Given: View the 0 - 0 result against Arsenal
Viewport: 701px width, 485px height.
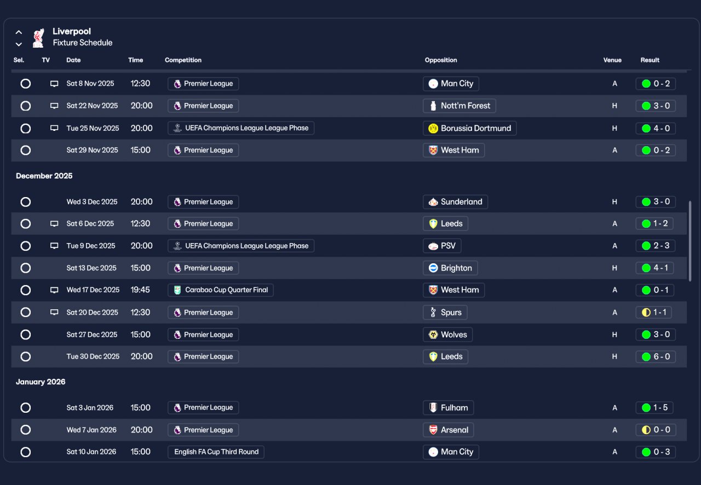Looking at the screenshot, I should coord(656,430).
